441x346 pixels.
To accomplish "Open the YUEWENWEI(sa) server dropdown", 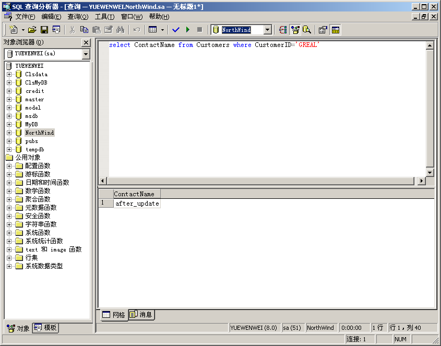I will coord(86,54).
